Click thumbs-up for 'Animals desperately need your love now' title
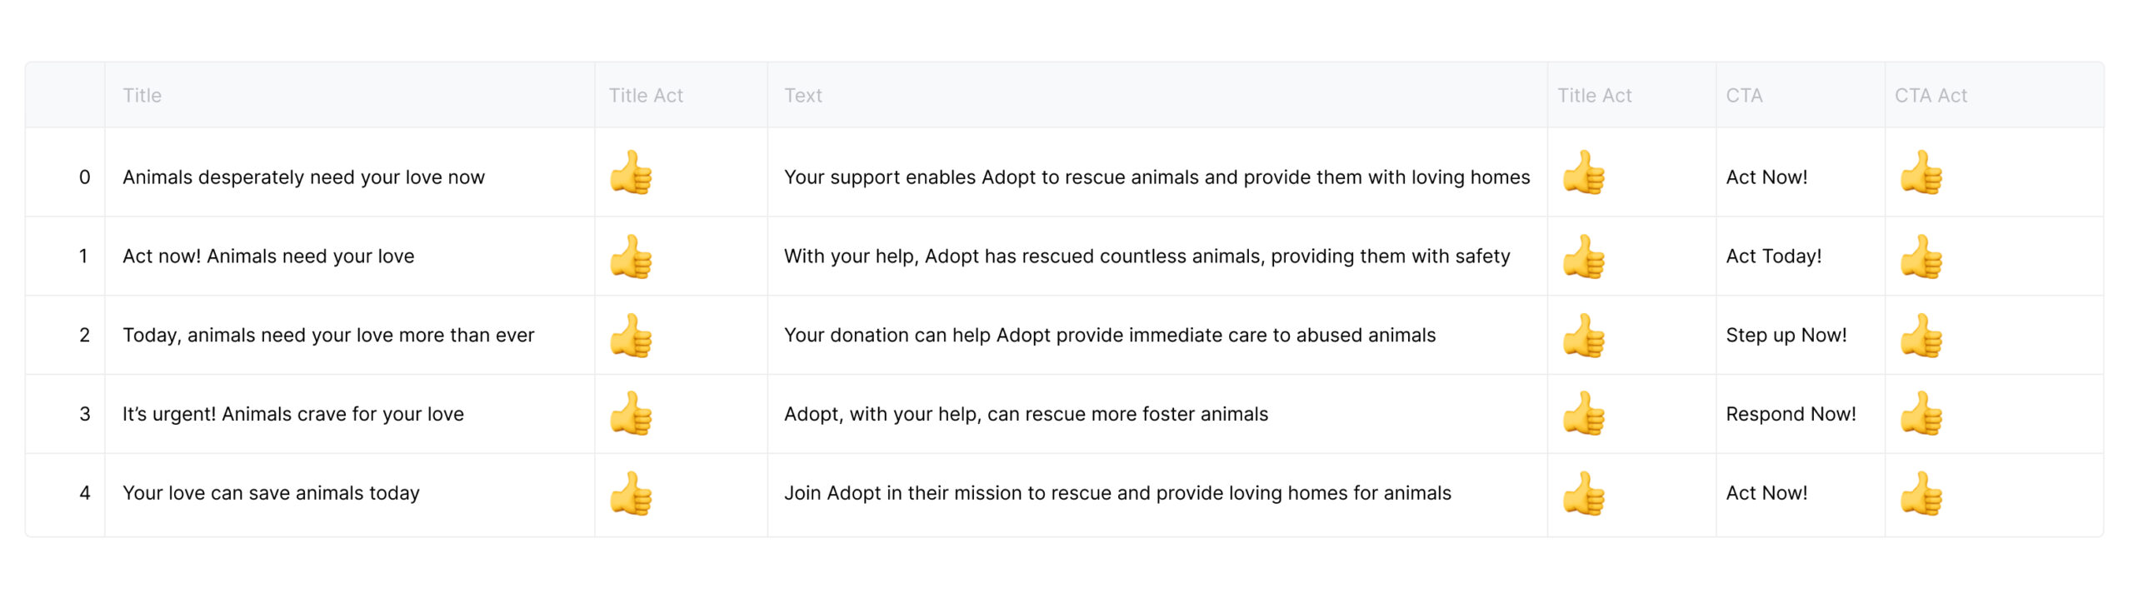The width and height of the screenshot is (2133, 603). coord(631,172)
